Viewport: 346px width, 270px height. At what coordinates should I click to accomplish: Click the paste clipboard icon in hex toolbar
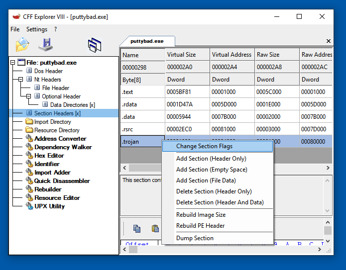[x=155, y=229]
